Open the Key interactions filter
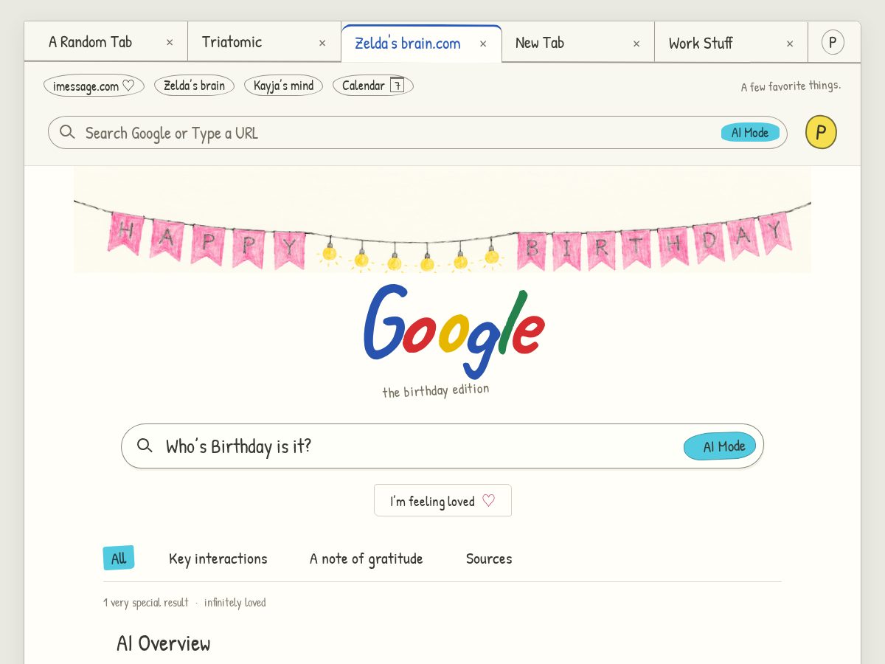Image resolution: width=885 pixels, height=664 pixels. point(218,558)
